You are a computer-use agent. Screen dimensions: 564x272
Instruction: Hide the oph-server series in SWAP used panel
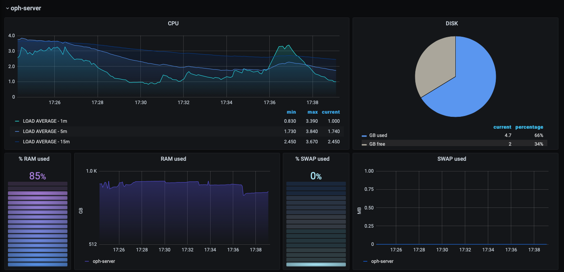coord(383,261)
